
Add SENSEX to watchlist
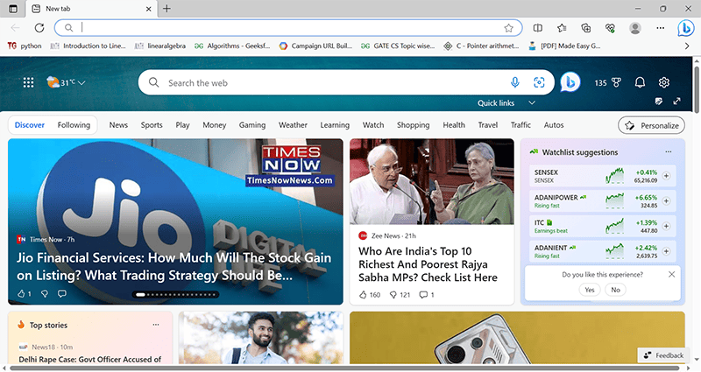click(666, 176)
